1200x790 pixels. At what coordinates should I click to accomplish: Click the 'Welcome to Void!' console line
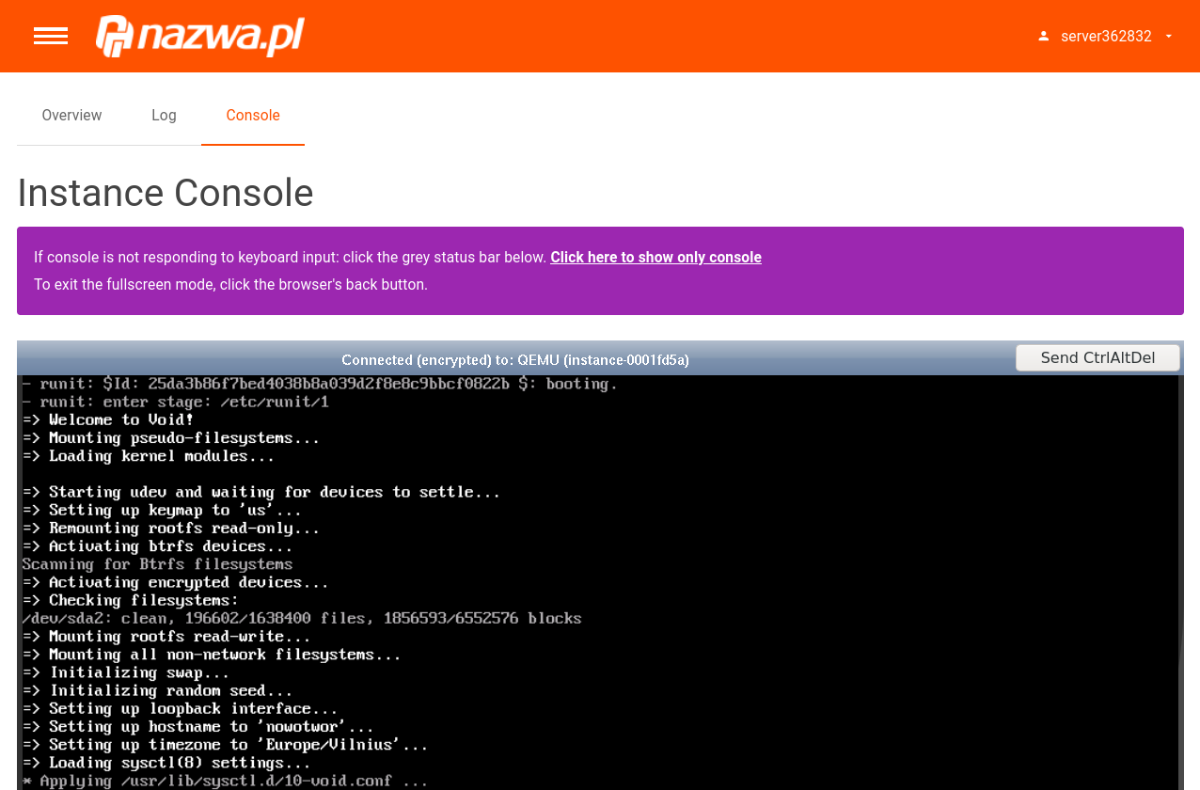tap(109, 420)
